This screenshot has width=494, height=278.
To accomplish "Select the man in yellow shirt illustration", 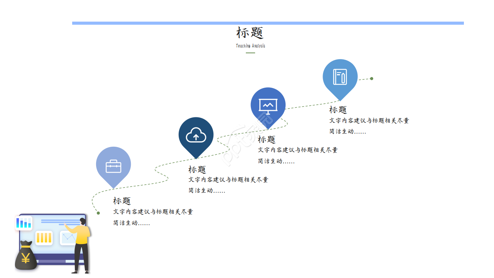I will 80,245.
